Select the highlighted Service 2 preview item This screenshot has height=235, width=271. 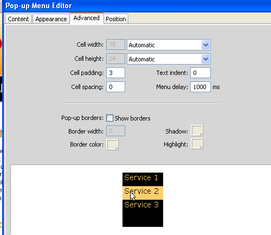pyautogui.click(x=143, y=193)
